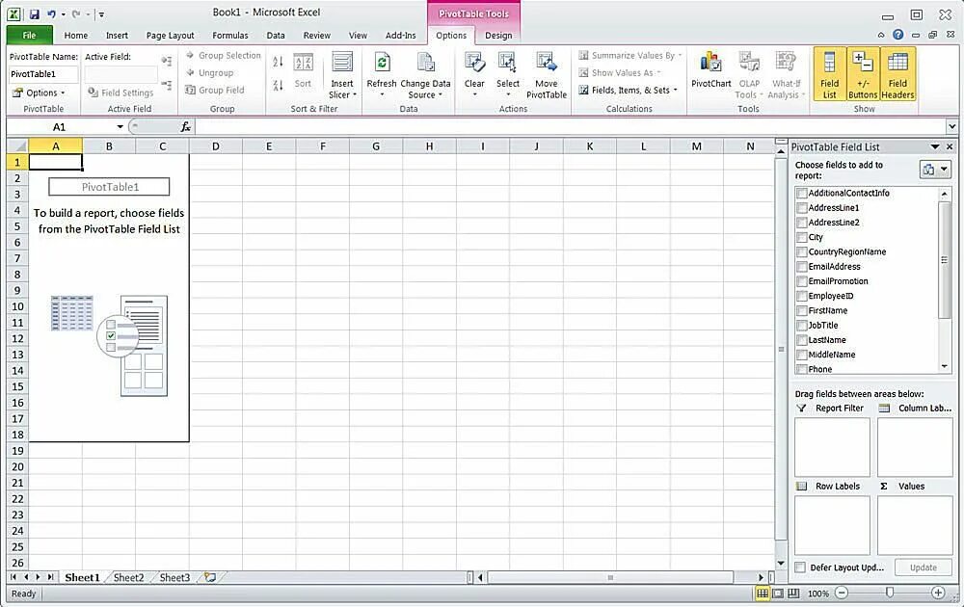Check the AddressLine1 field
This screenshot has height=607, width=964.
click(x=802, y=208)
